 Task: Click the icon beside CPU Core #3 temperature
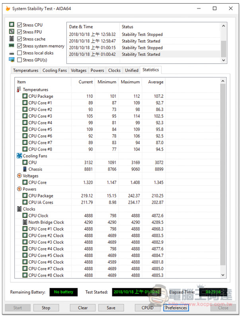pyautogui.click(x=25, y=116)
